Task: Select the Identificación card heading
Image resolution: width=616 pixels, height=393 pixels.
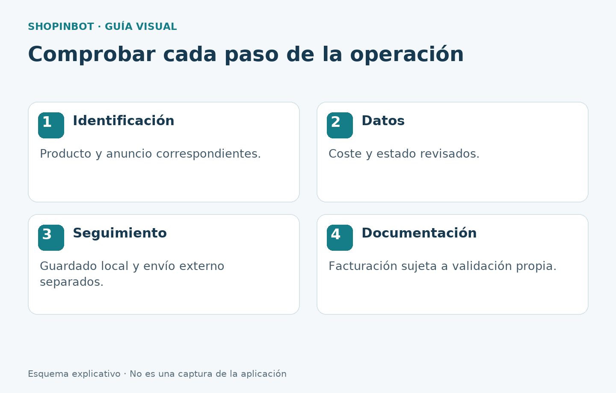Action: (x=124, y=121)
